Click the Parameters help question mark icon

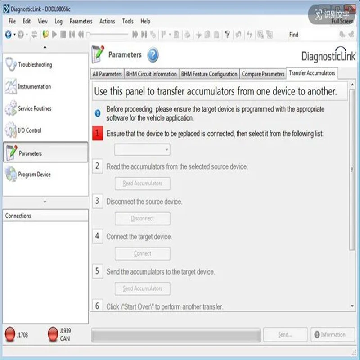tap(153, 55)
